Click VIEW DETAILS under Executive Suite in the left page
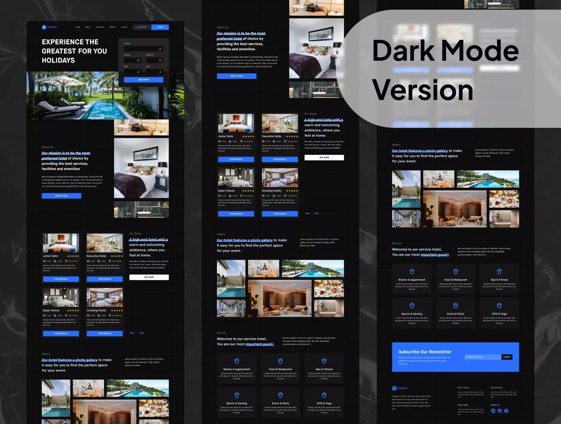561x424 pixels. pyautogui.click(x=105, y=279)
